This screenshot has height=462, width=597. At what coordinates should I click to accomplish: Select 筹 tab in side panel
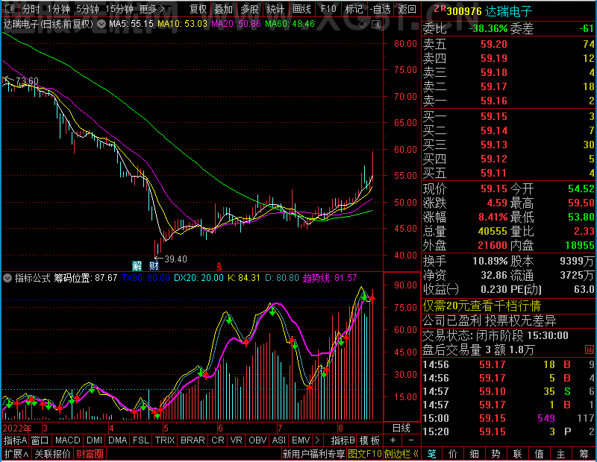584,454
